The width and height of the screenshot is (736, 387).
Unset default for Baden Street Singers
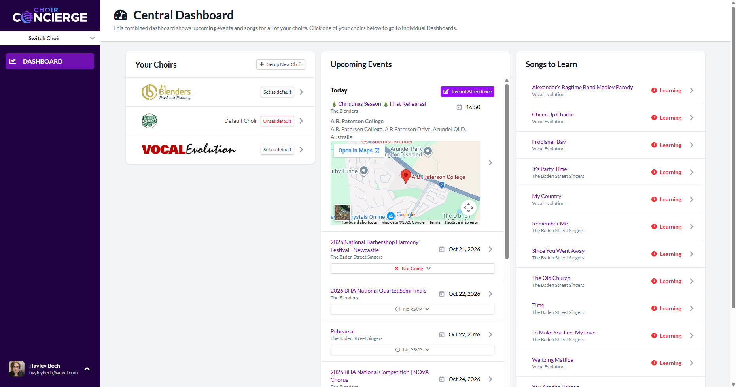coord(277,121)
